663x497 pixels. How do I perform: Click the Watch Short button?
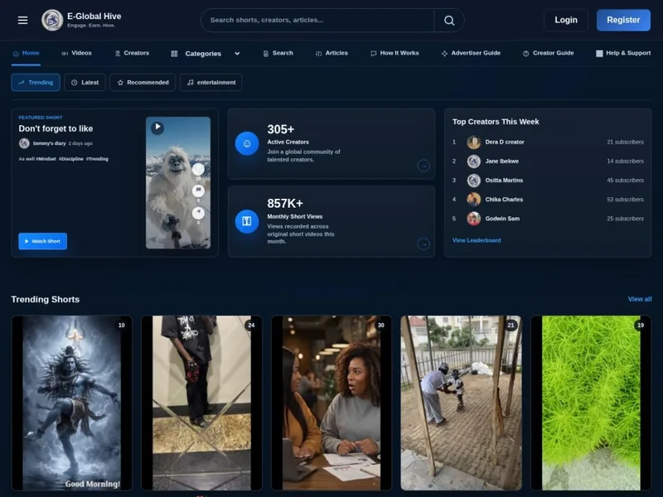43,241
